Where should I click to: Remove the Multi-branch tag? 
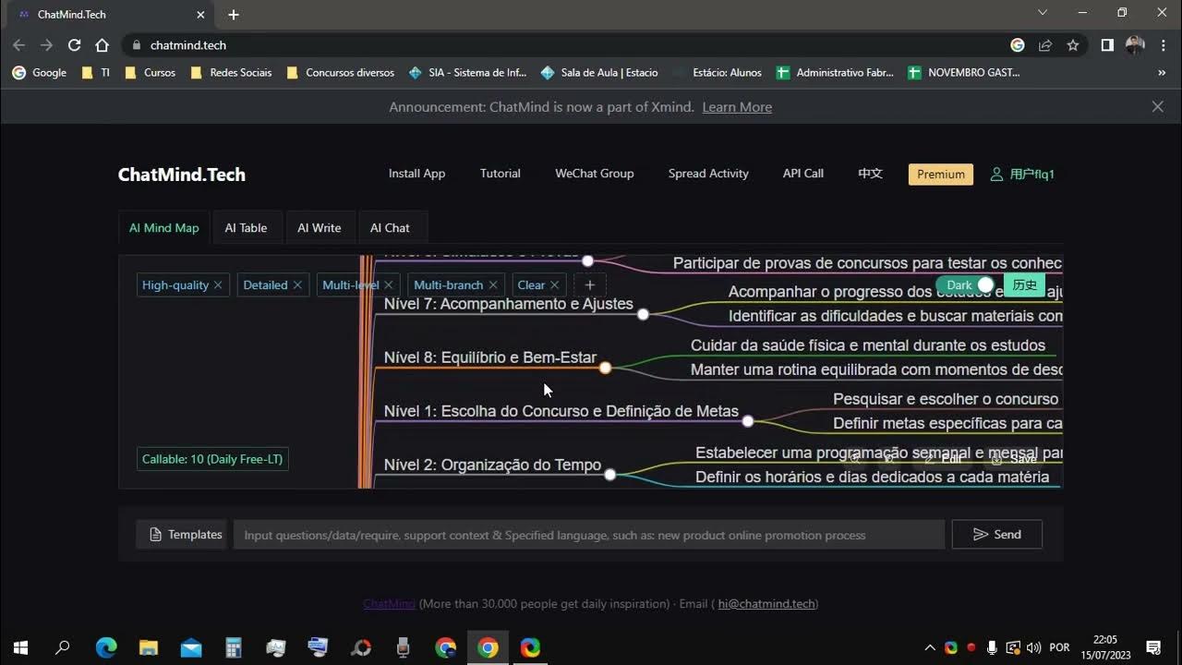[x=493, y=285]
